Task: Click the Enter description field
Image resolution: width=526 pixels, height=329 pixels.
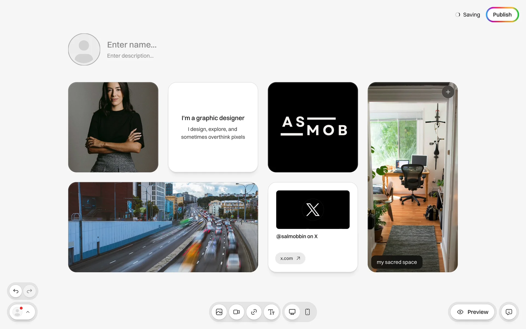Action: (x=130, y=56)
